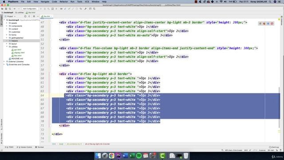
Task: Expand the content folder
Action: coord(7,29)
